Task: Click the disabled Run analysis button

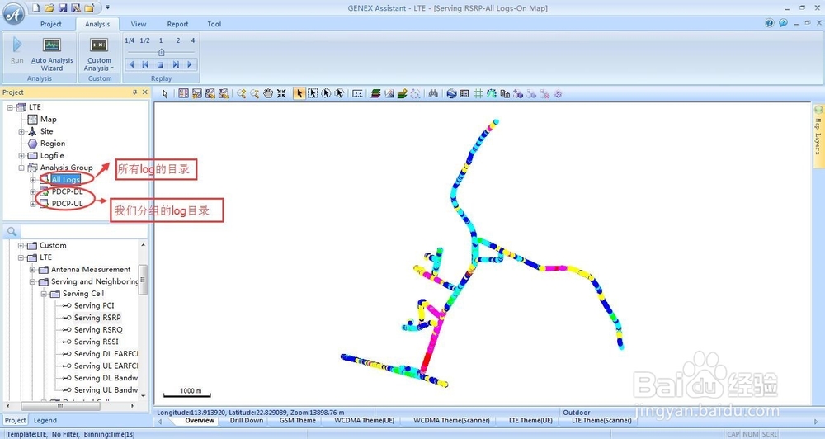Action: [16, 50]
